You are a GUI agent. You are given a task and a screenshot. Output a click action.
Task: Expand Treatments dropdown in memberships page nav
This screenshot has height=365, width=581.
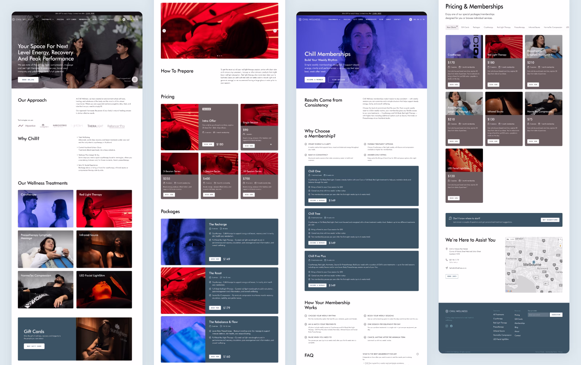(334, 20)
